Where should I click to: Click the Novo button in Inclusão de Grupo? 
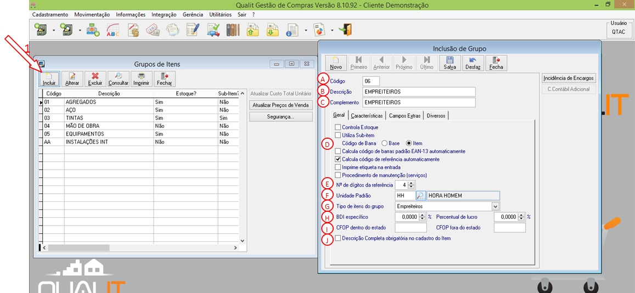[336, 63]
